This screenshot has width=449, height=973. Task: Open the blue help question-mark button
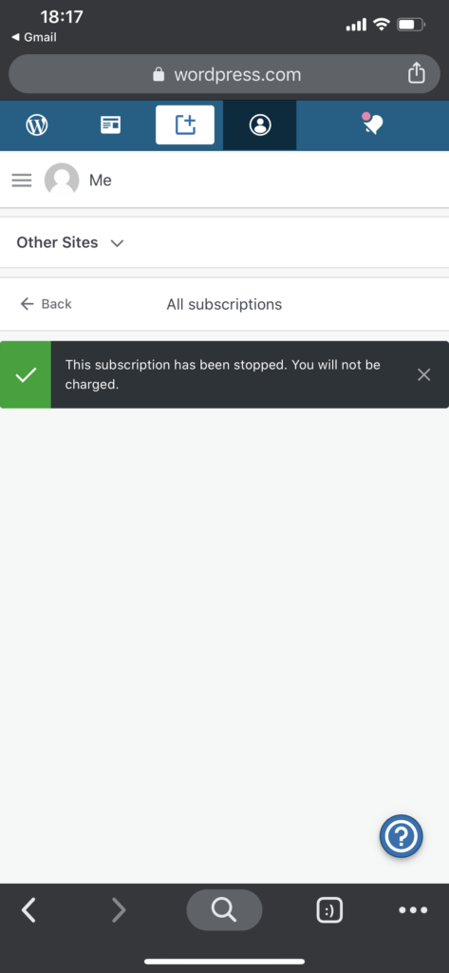click(x=402, y=836)
